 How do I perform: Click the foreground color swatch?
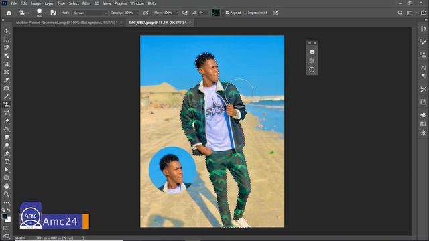coord(5,216)
